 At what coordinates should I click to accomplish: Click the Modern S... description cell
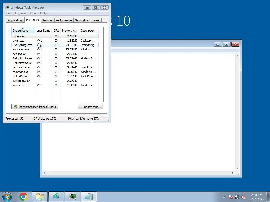tap(88, 58)
